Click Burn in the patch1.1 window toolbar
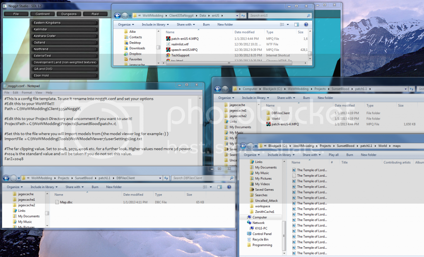The width and height of the screenshot is (424, 257). tap(306, 98)
